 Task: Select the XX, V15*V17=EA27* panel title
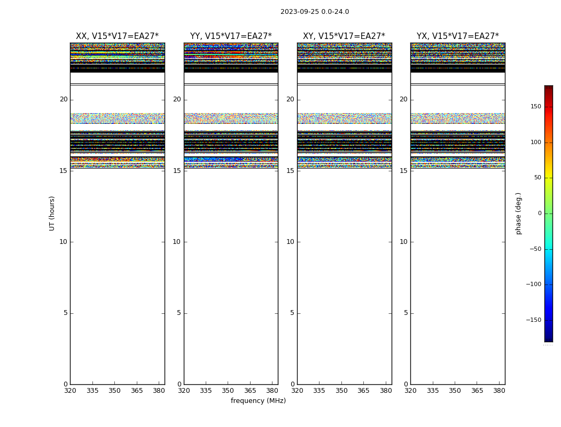coord(118,36)
